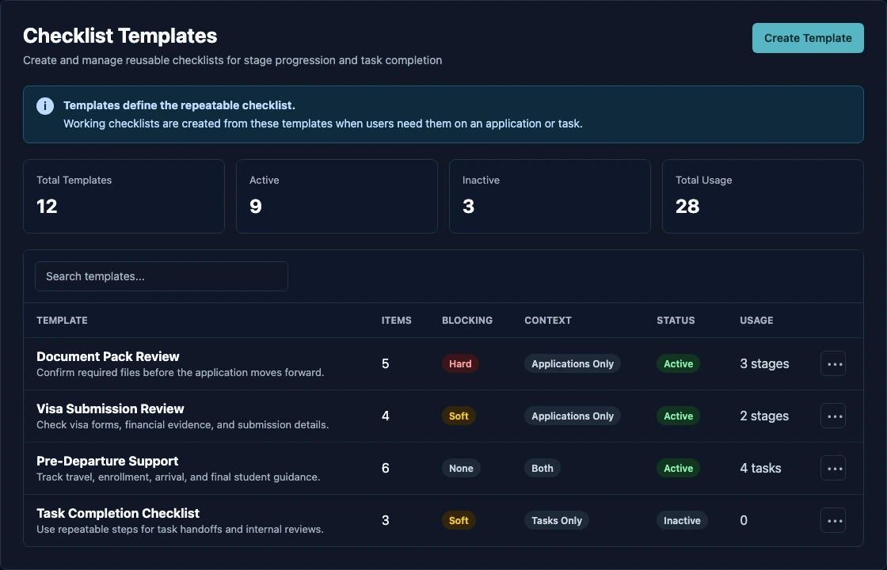Viewport: 887px width, 570px height.
Task: Click the Soft badge on Task Completion Checklist
Action: (x=459, y=520)
